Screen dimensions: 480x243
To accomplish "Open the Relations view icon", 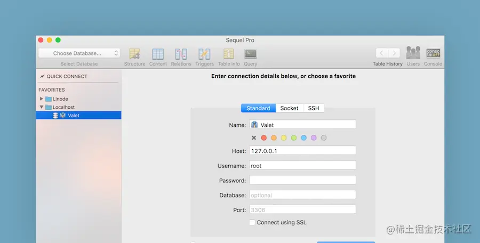I will [x=181, y=54].
